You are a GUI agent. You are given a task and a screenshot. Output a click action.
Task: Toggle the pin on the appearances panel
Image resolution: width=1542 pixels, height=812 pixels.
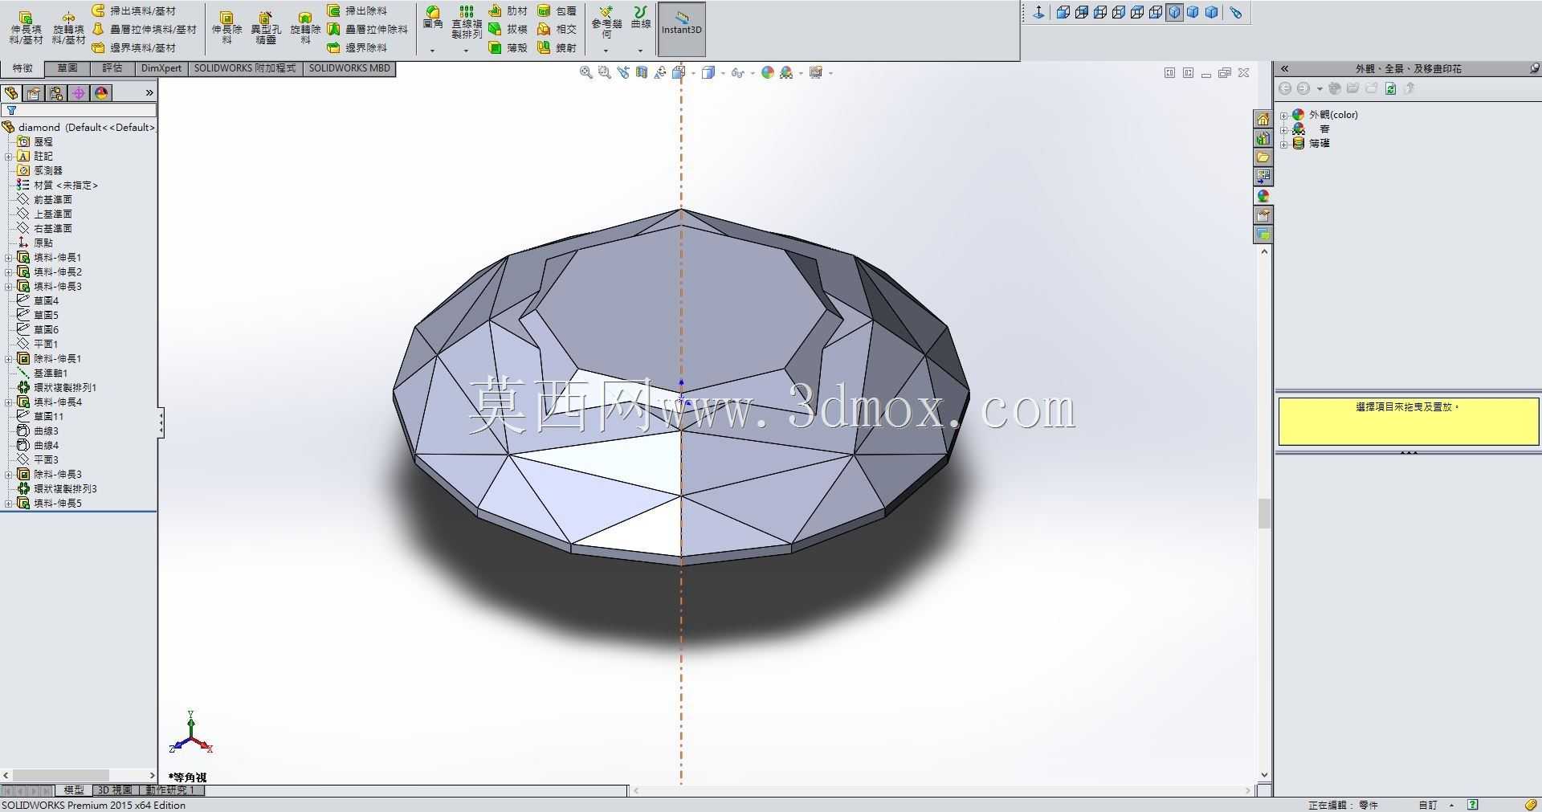click(x=1533, y=69)
